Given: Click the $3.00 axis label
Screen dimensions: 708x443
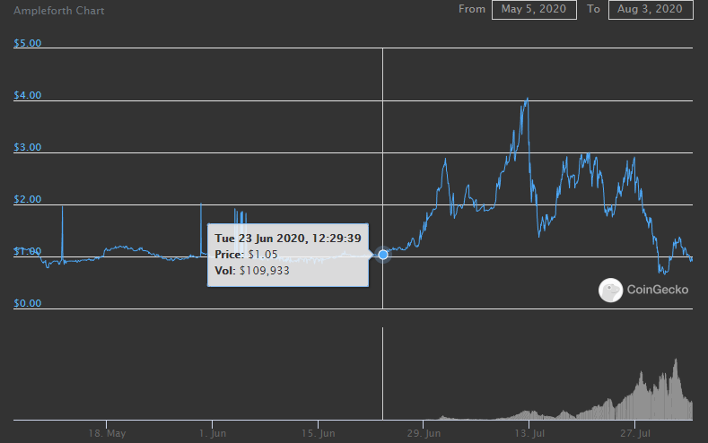Looking at the screenshot, I should click(x=28, y=147).
